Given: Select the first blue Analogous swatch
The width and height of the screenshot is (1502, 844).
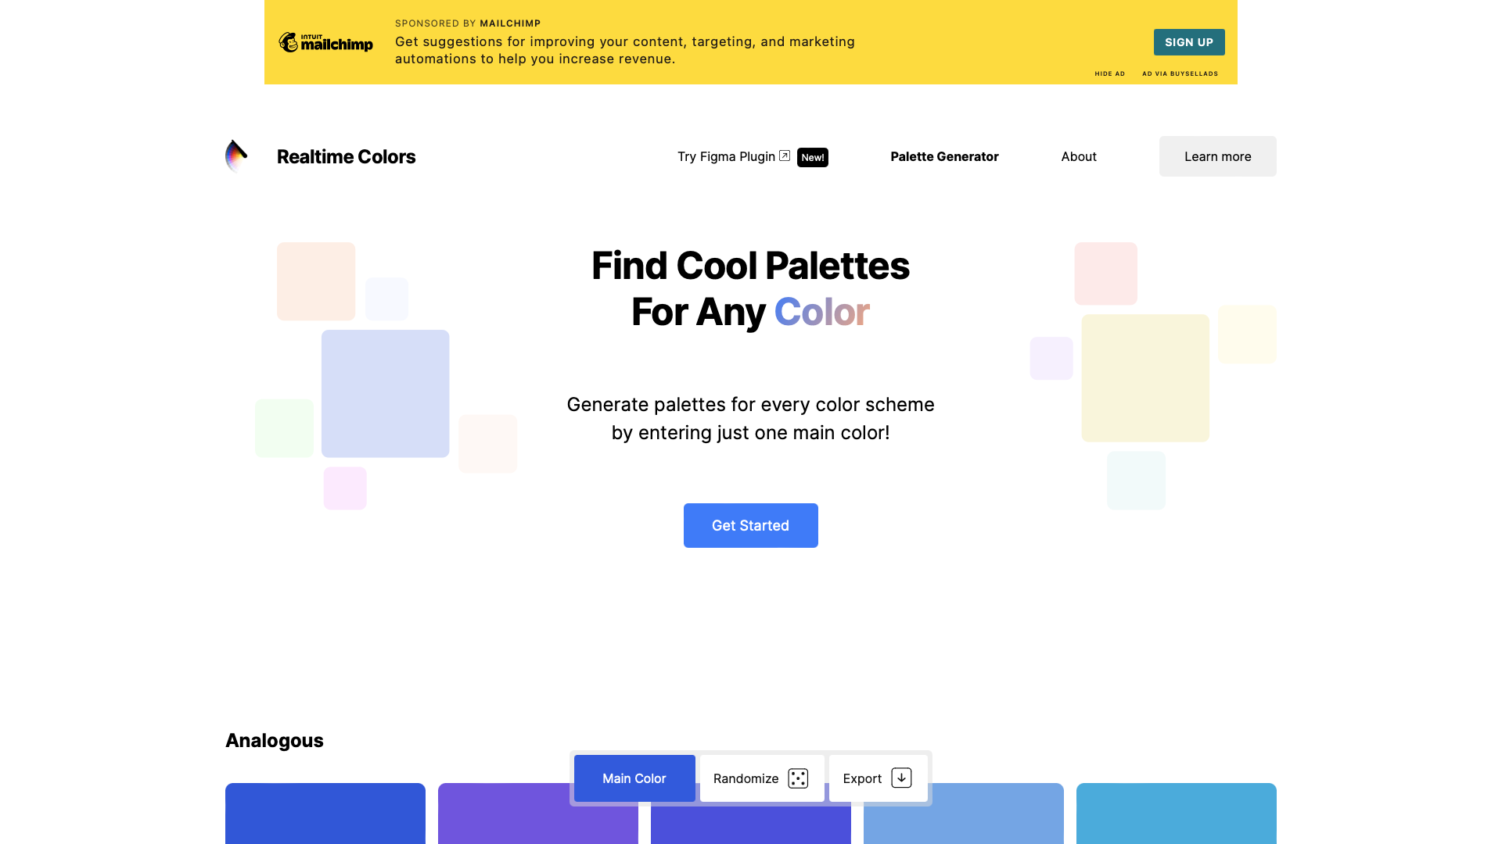Looking at the screenshot, I should (325, 814).
